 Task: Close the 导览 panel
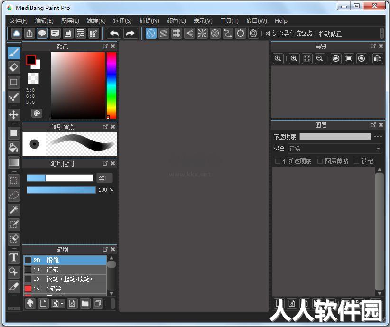(x=381, y=47)
